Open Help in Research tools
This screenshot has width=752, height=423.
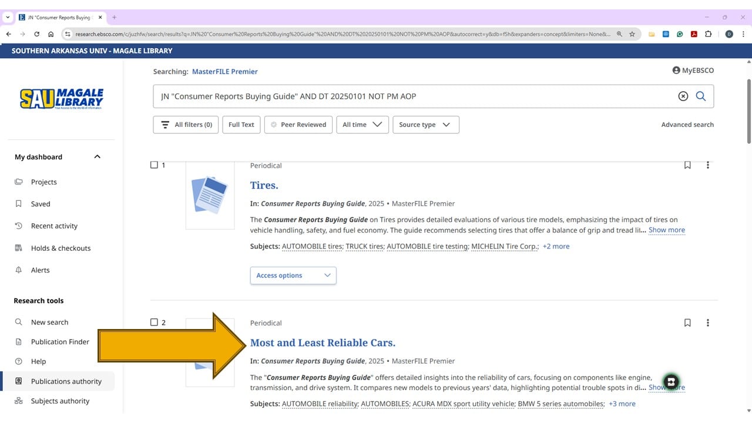38,361
